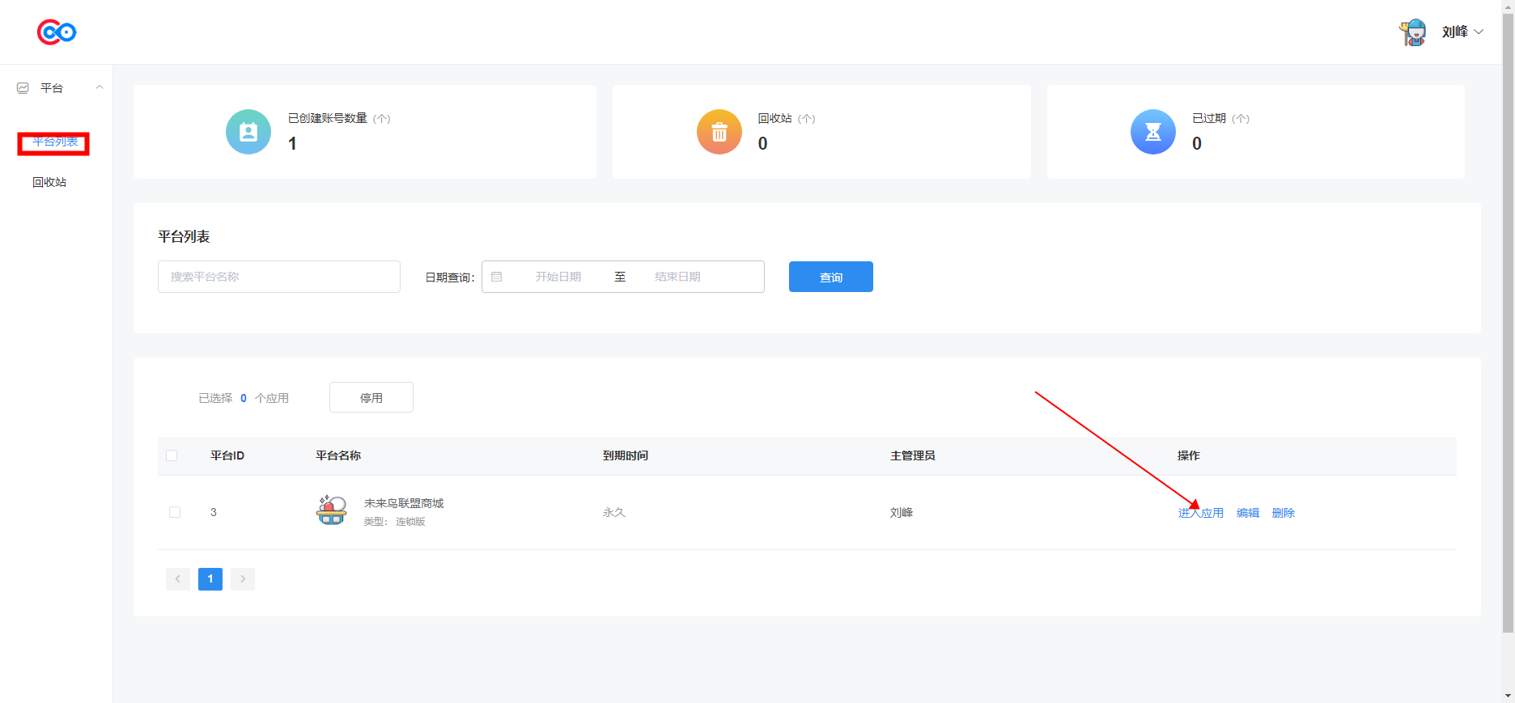Click the blue 查询 button
The width and height of the screenshot is (1515, 703).
point(830,277)
